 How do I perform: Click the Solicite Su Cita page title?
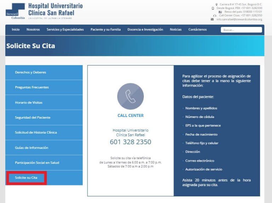[31, 46]
